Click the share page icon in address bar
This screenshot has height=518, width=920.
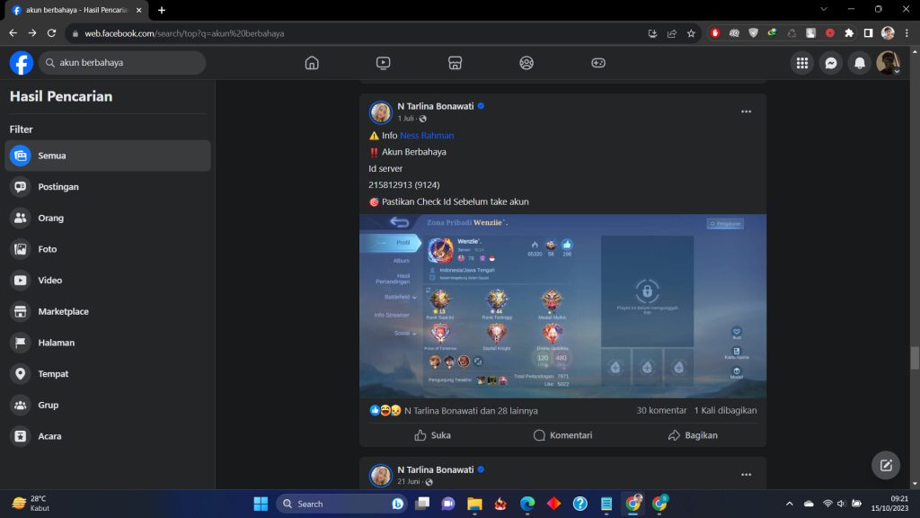672,33
